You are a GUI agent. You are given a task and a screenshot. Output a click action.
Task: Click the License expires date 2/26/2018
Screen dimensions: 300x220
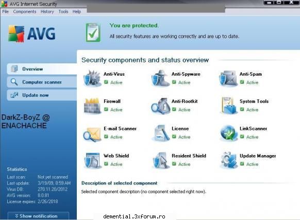pyautogui.click(x=48, y=201)
